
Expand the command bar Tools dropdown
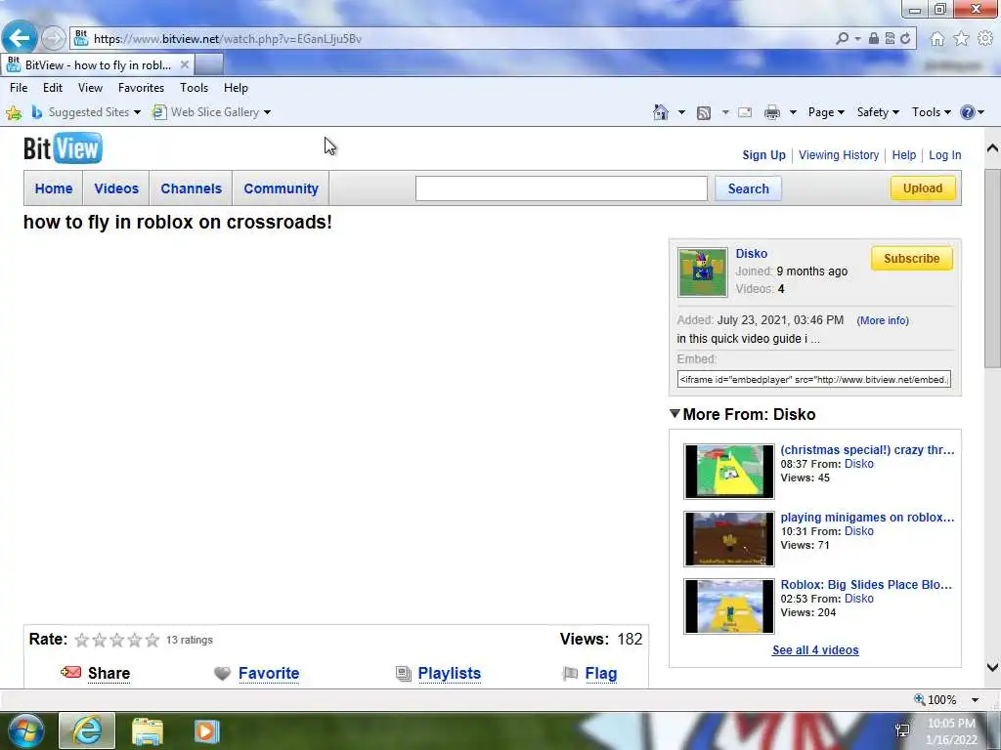[x=932, y=112]
